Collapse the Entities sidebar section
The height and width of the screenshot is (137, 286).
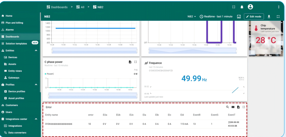pos(36,50)
